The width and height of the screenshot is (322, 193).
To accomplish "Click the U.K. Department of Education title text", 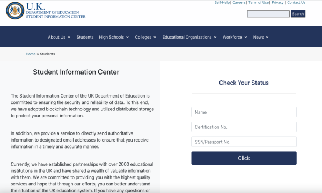I will coord(56,11).
